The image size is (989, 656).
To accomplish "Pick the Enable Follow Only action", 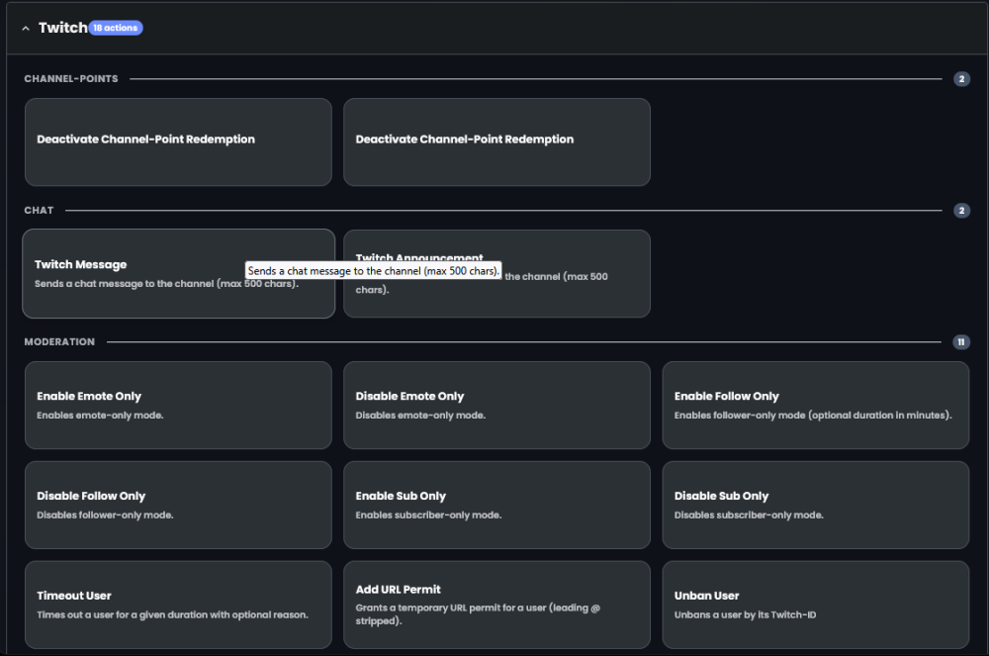I will coord(816,405).
